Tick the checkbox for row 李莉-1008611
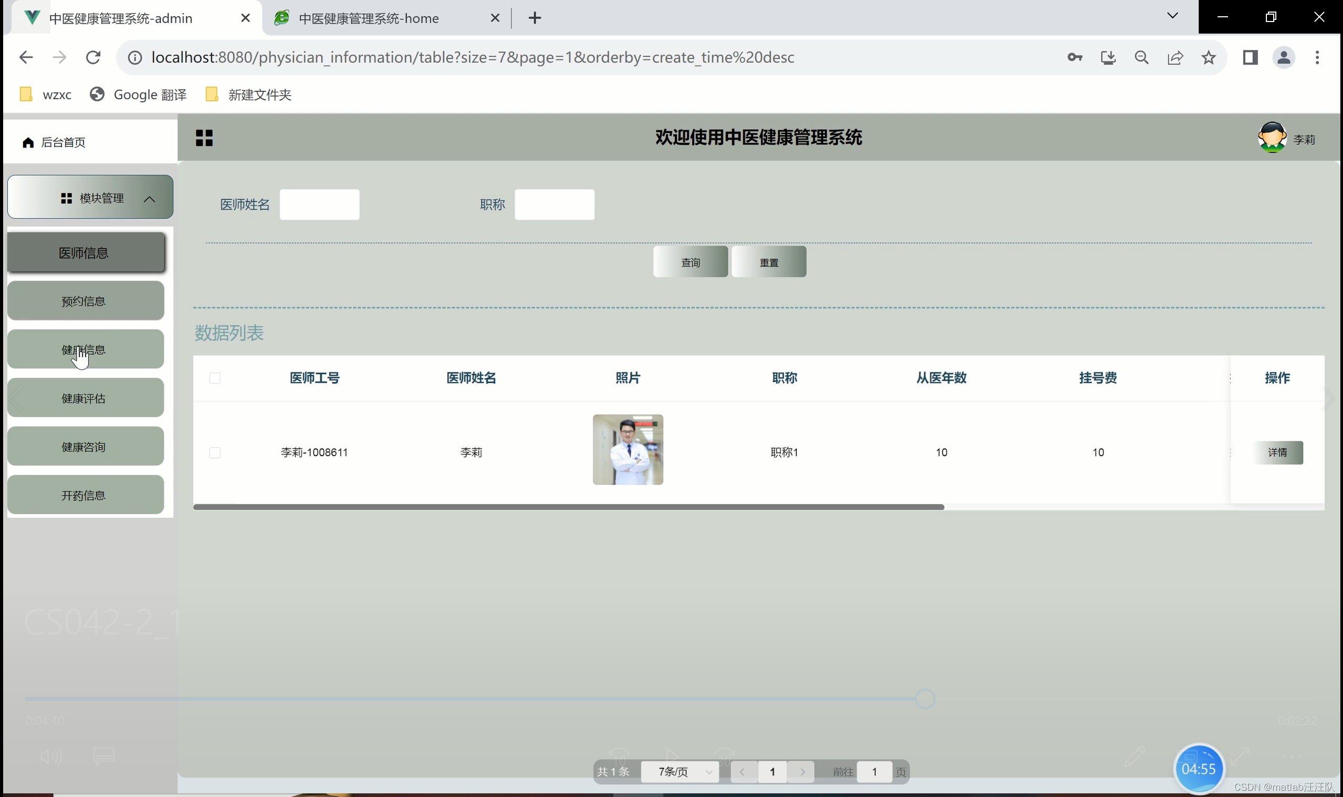 tap(215, 453)
